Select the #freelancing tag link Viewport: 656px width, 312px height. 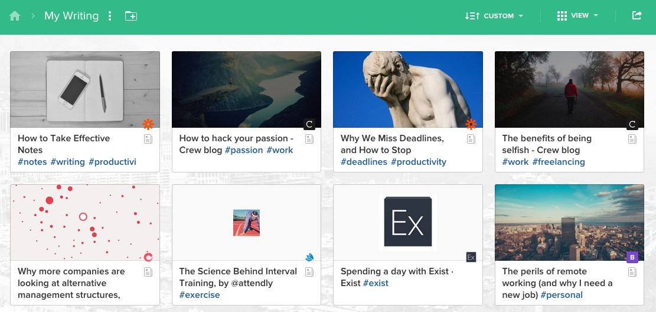click(559, 162)
